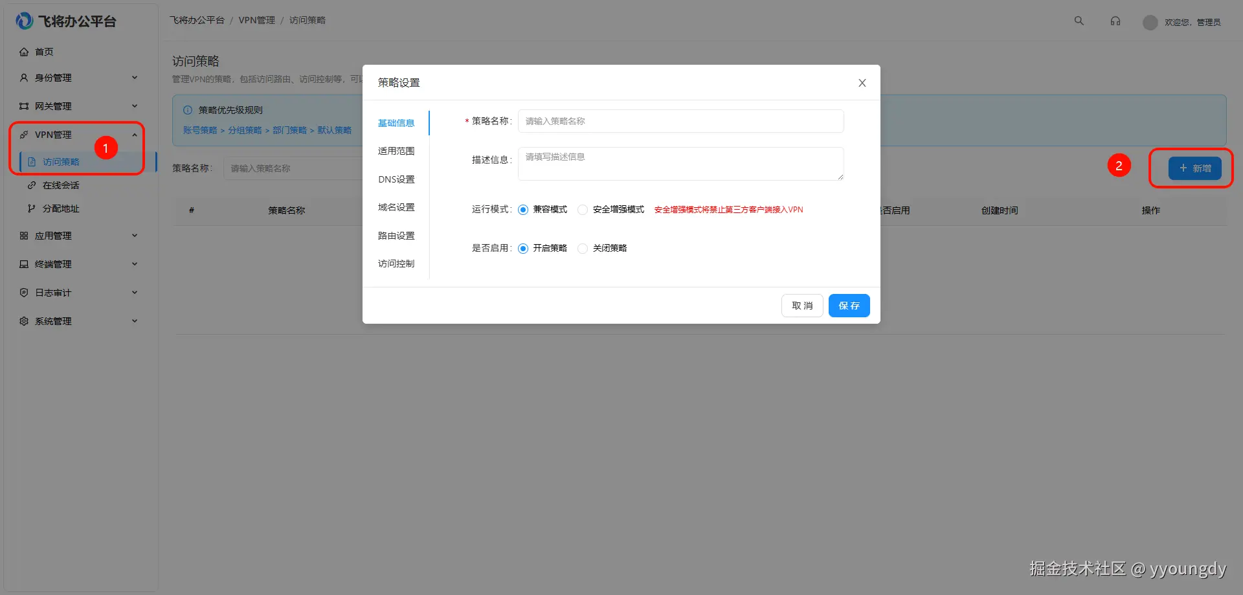Click the 创建时间 column header
This screenshot has width=1243, height=595.
pos(1000,210)
